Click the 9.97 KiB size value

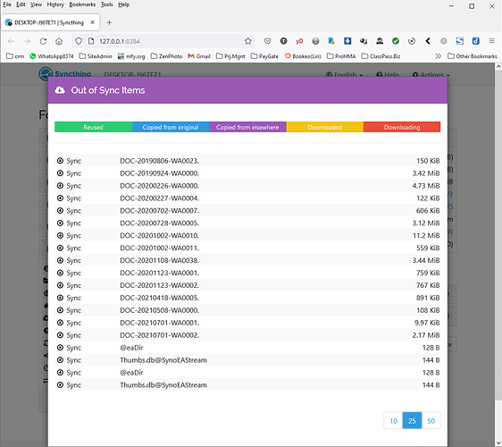click(427, 323)
